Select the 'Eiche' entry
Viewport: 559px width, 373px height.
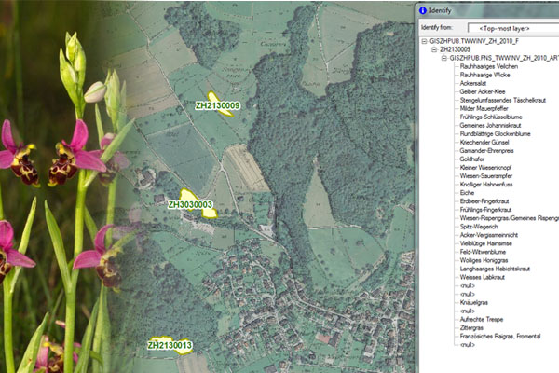[468, 192]
